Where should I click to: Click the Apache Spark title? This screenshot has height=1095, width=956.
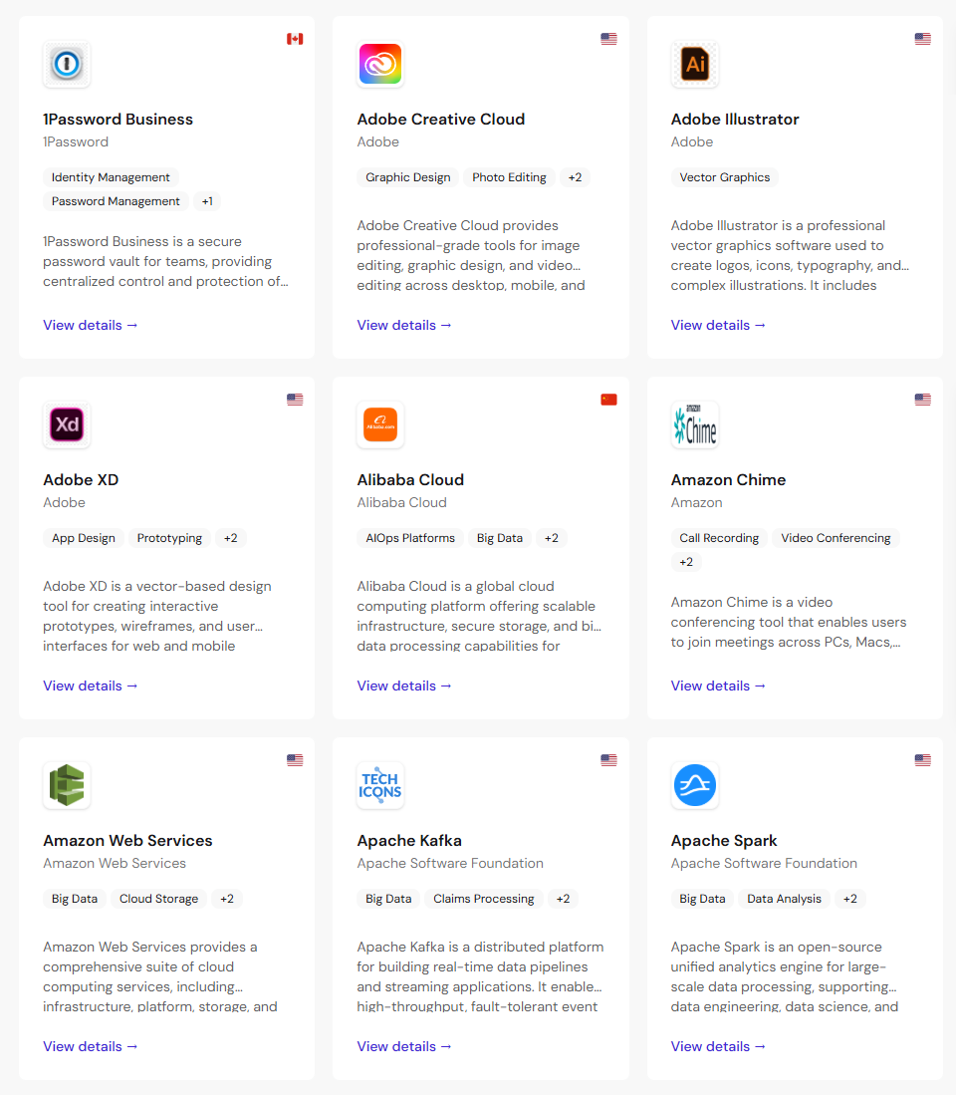pyautogui.click(x=724, y=840)
